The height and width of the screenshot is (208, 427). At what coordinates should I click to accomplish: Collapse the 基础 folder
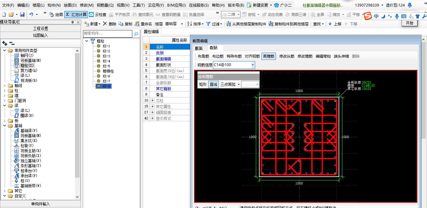point(4,126)
